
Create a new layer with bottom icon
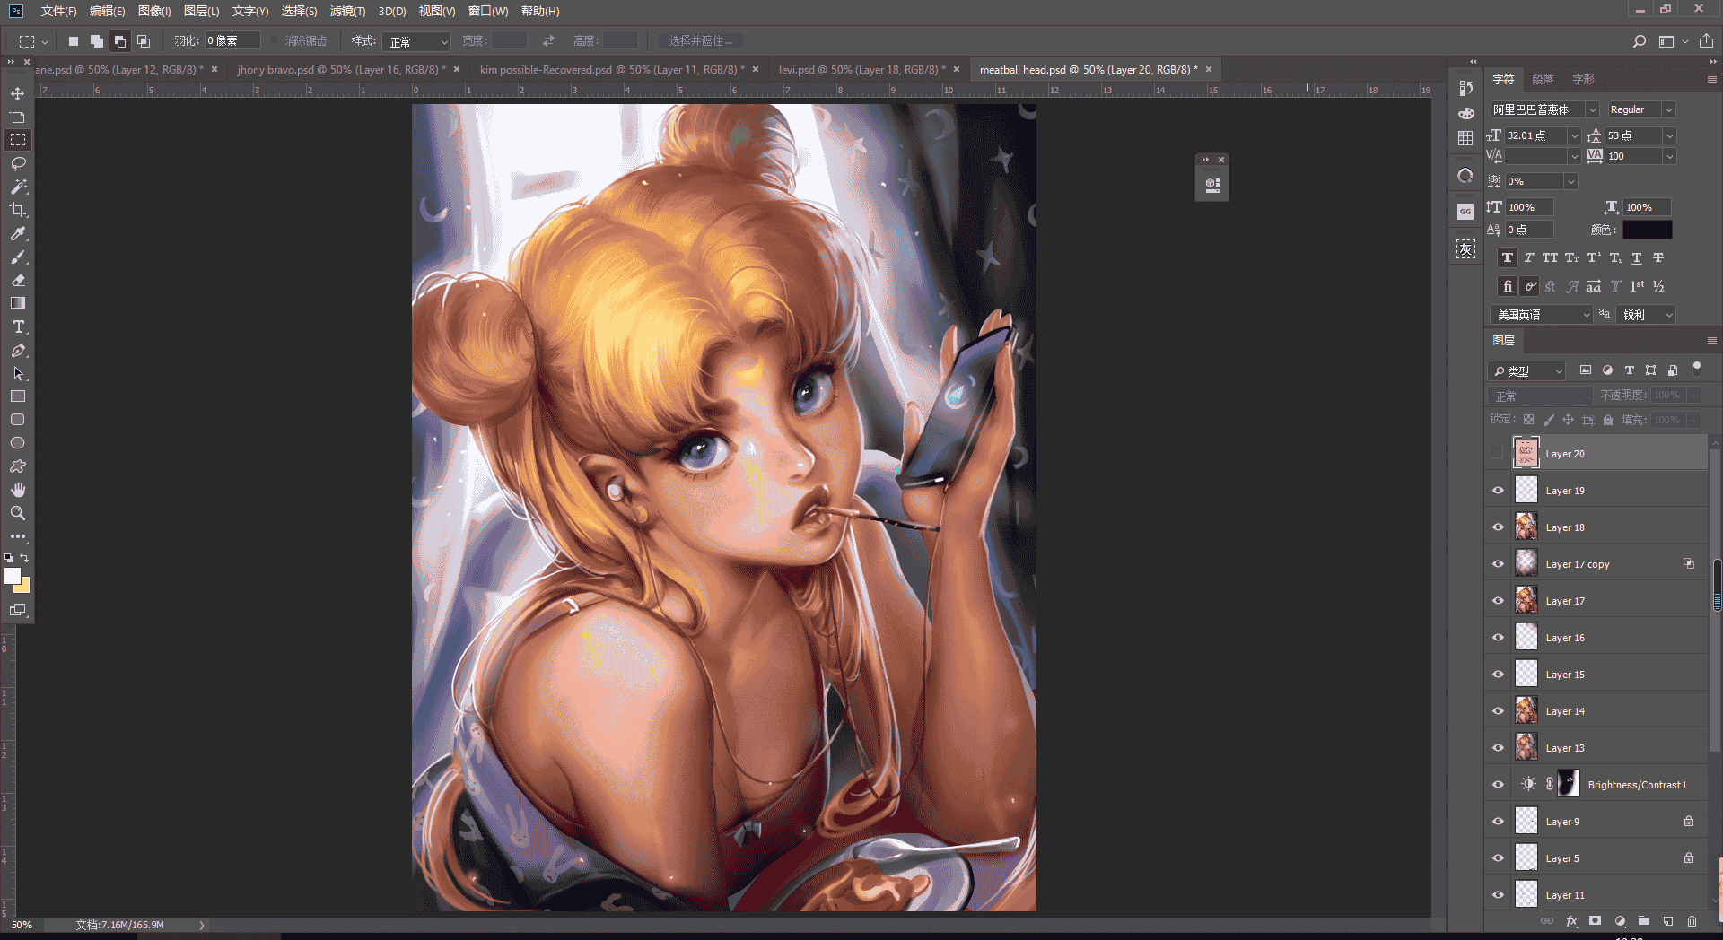[1668, 921]
